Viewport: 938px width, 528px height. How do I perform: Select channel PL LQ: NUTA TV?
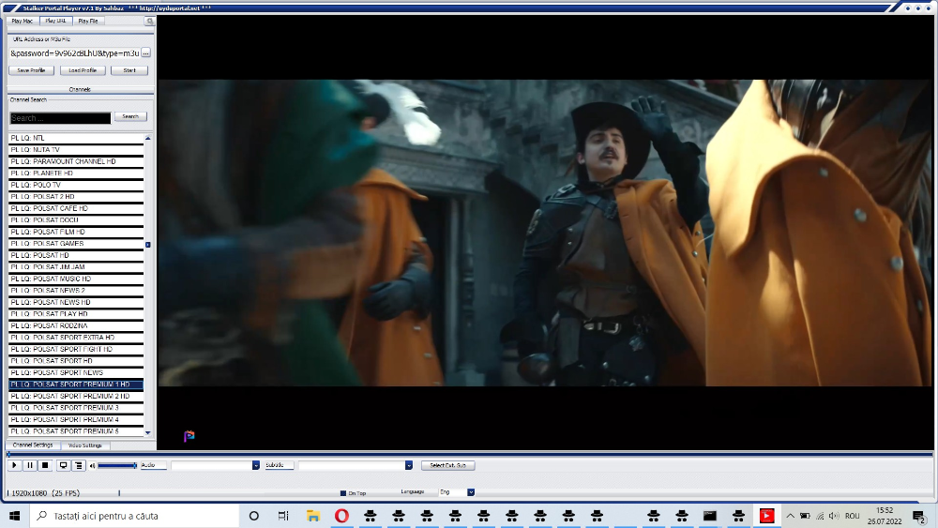[x=76, y=150]
